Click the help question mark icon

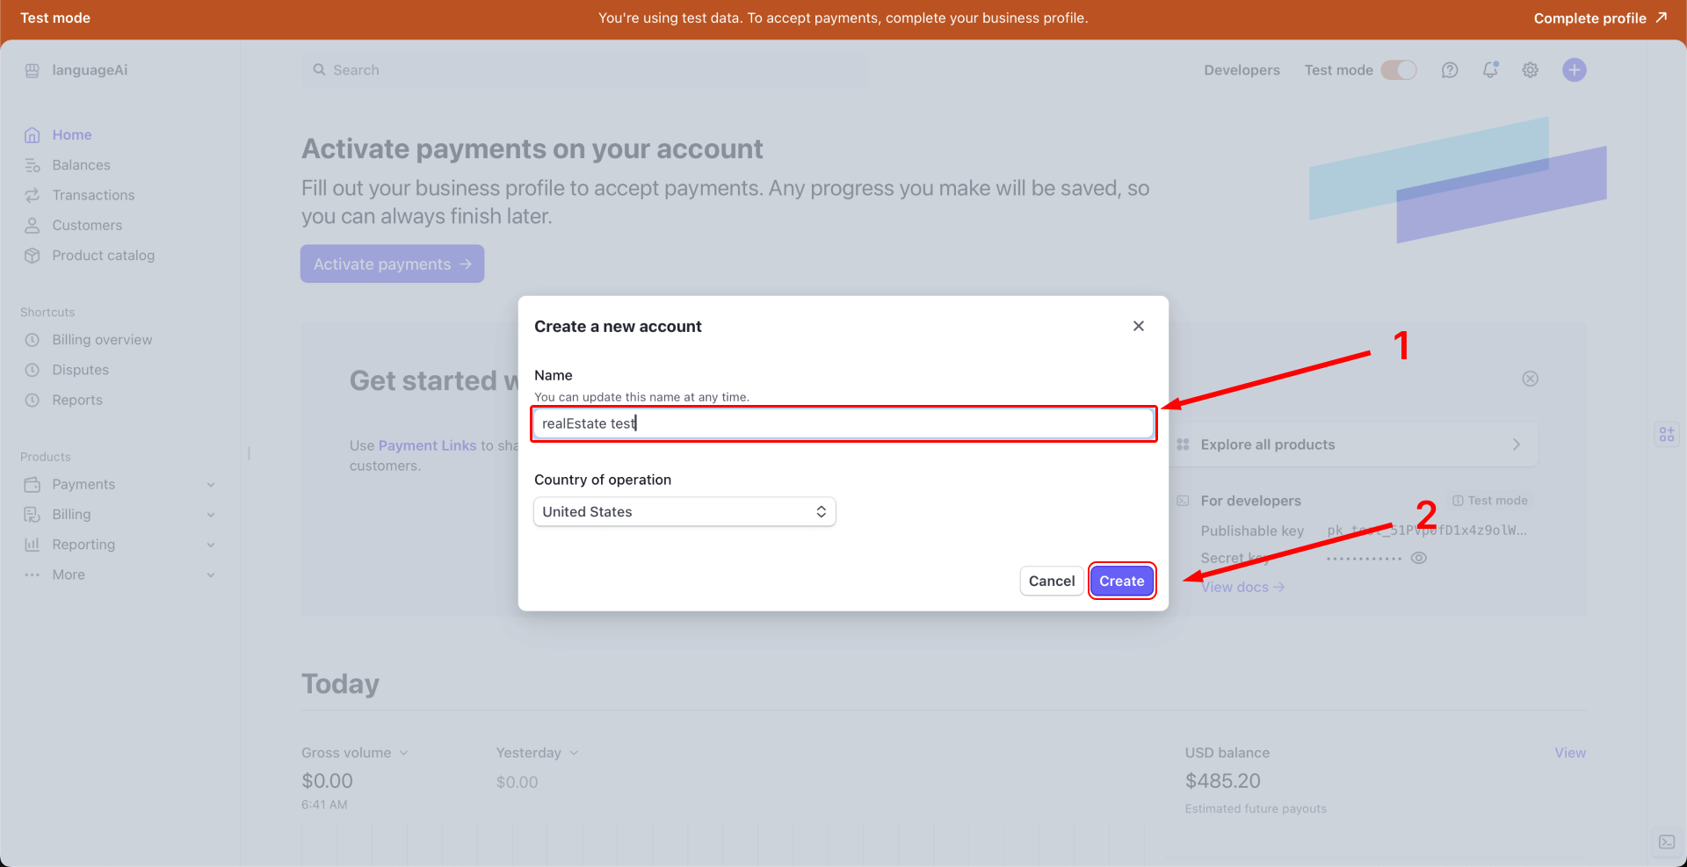[1450, 70]
